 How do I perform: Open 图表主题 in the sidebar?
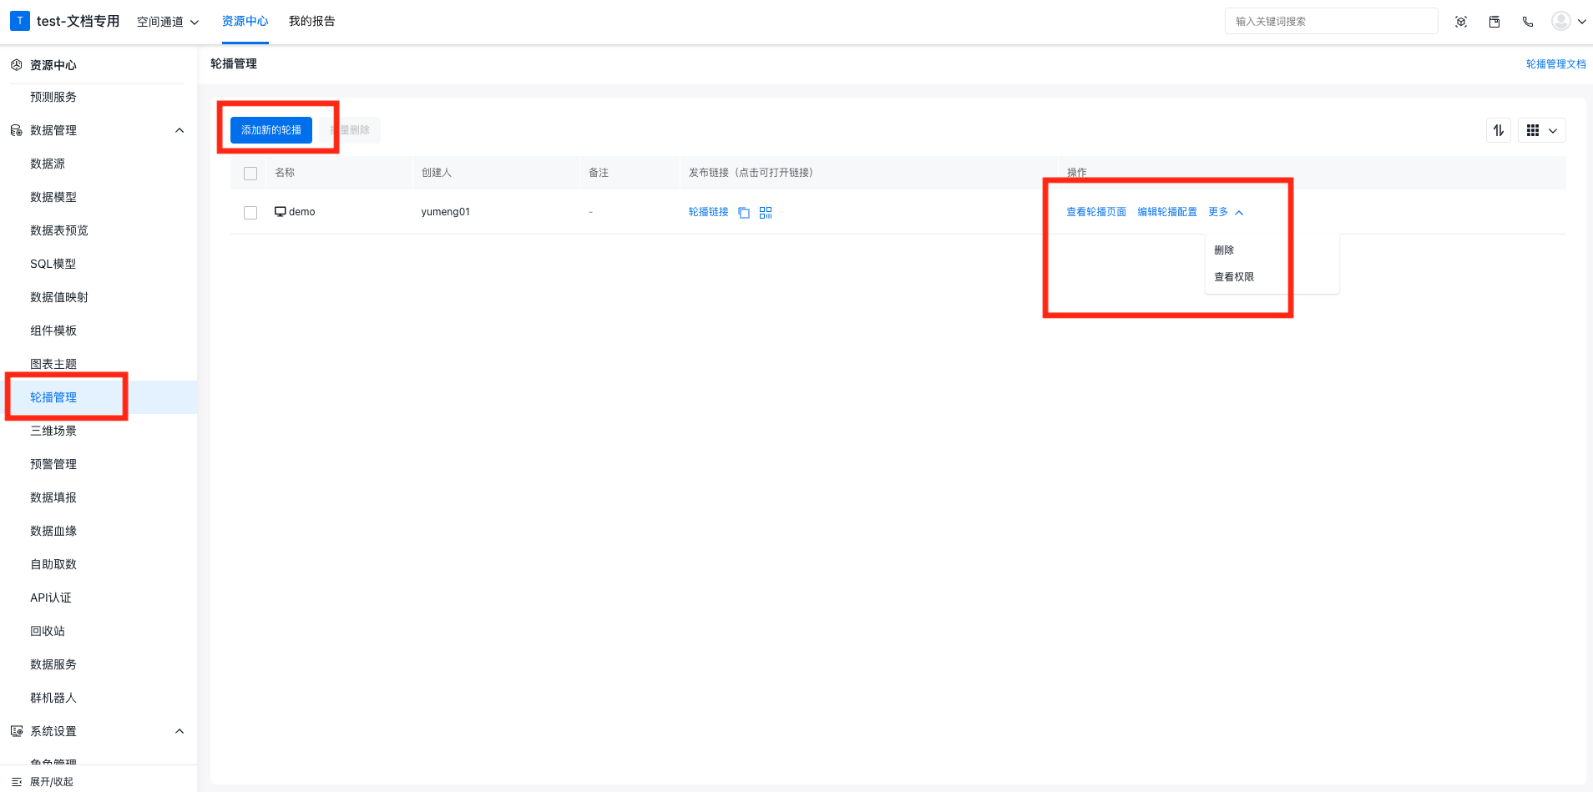click(53, 364)
